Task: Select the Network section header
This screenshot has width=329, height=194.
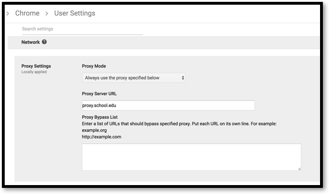Action: pyautogui.click(x=31, y=42)
